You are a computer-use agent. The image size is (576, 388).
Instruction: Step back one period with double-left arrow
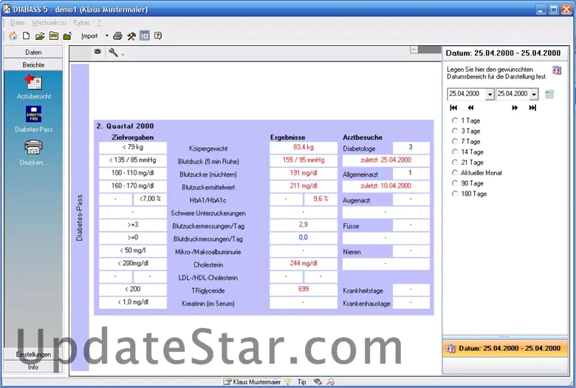click(470, 108)
